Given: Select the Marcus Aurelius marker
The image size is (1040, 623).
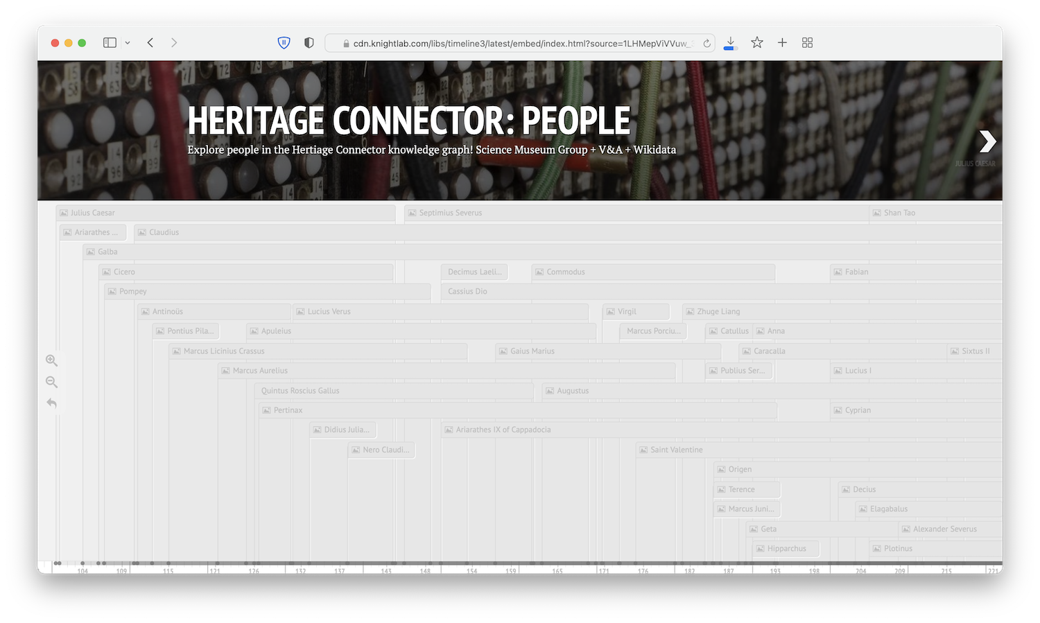Looking at the screenshot, I should pyautogui.click(x=447, y=370).
